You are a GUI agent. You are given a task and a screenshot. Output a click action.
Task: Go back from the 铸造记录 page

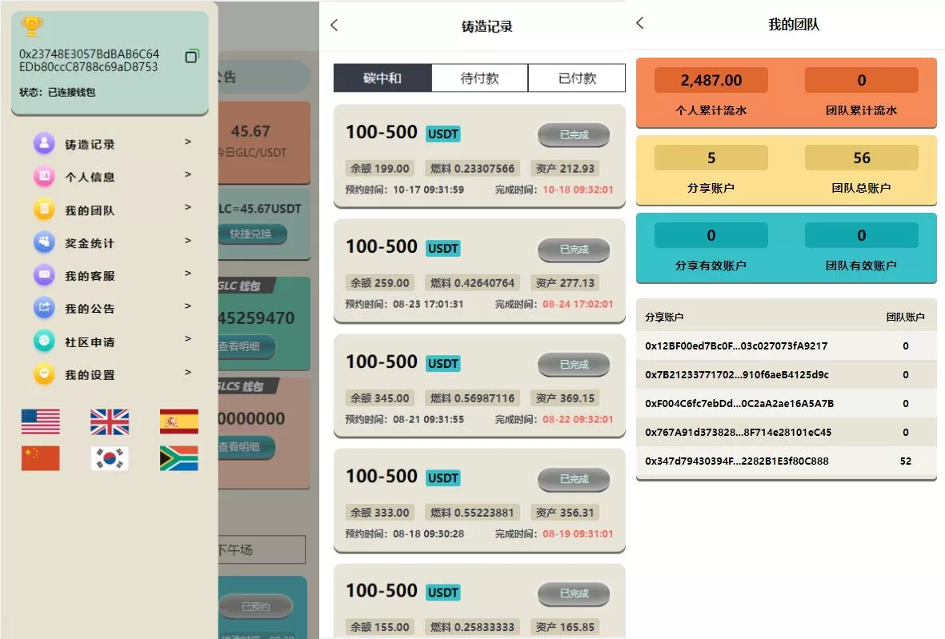tap(334, 26)
